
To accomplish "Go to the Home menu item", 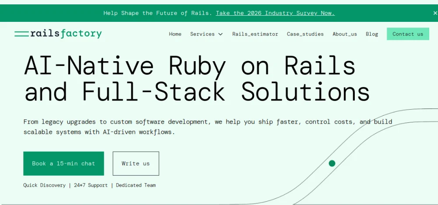I will pos(175,34).
